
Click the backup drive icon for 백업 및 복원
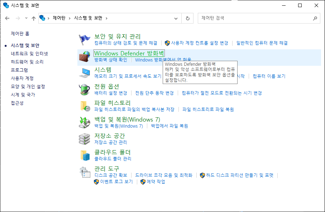[x=85, y=122]
